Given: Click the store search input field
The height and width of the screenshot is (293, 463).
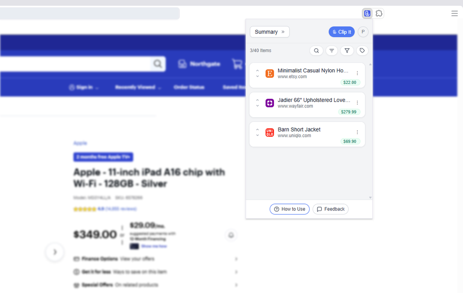Looking at the screenshot, I should 75,64.
